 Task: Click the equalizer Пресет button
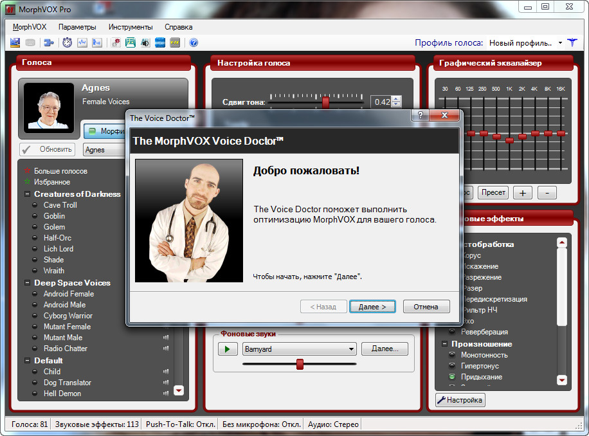pyautogui.click(x=493, y=193)
